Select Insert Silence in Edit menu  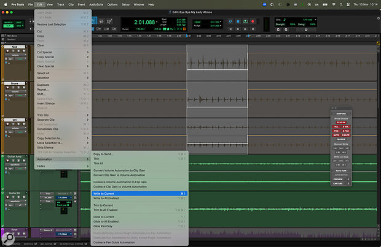pyautogui.click(x=63, y=103)
